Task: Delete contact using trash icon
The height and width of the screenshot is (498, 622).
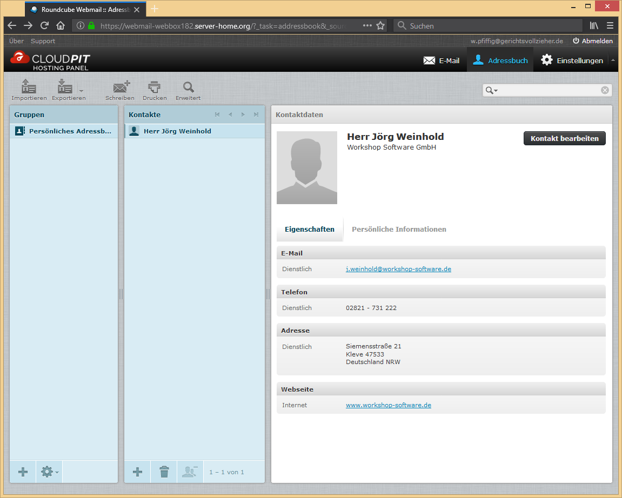Action: pyautogui.click(x=164, y=472)
